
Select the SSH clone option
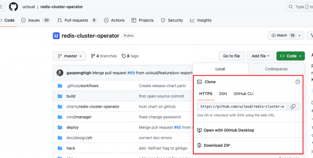tap(223, 94)
